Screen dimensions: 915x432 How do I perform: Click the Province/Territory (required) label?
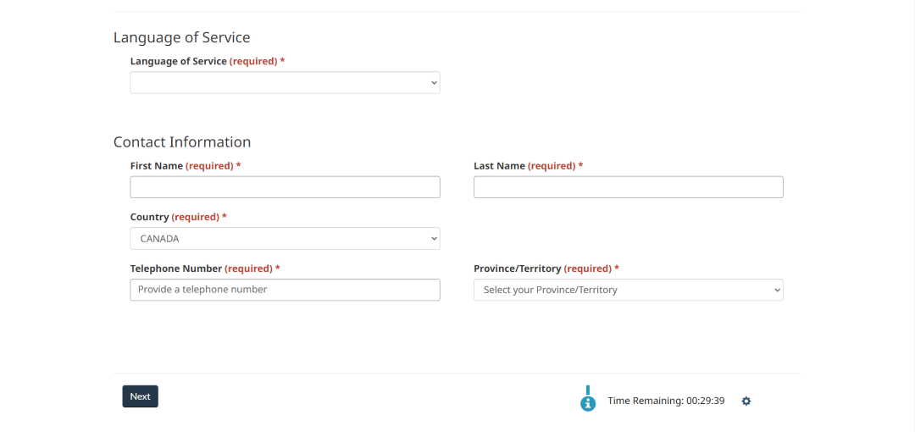(x=546, y=269)
